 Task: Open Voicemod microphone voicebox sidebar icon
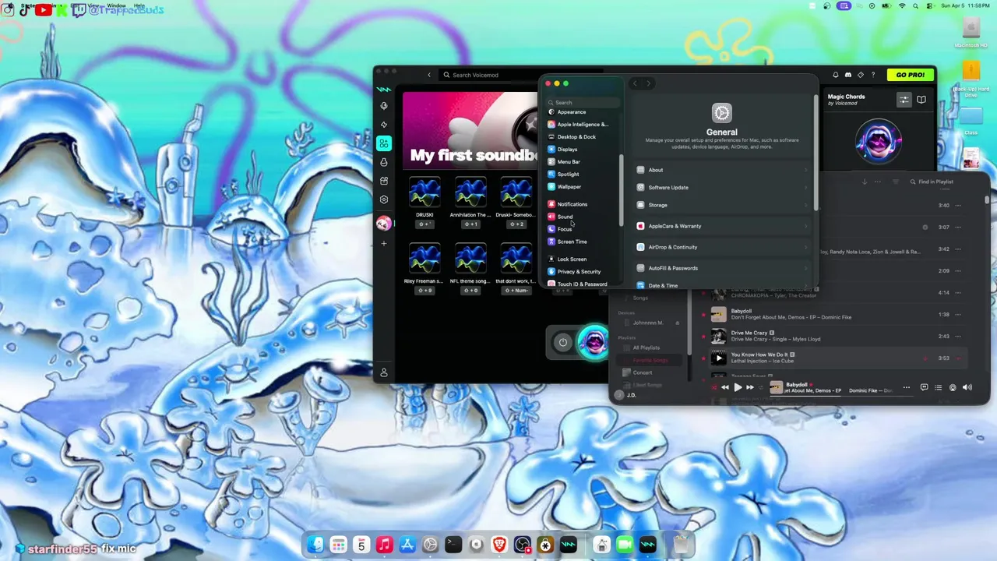(x=383, y=106)
